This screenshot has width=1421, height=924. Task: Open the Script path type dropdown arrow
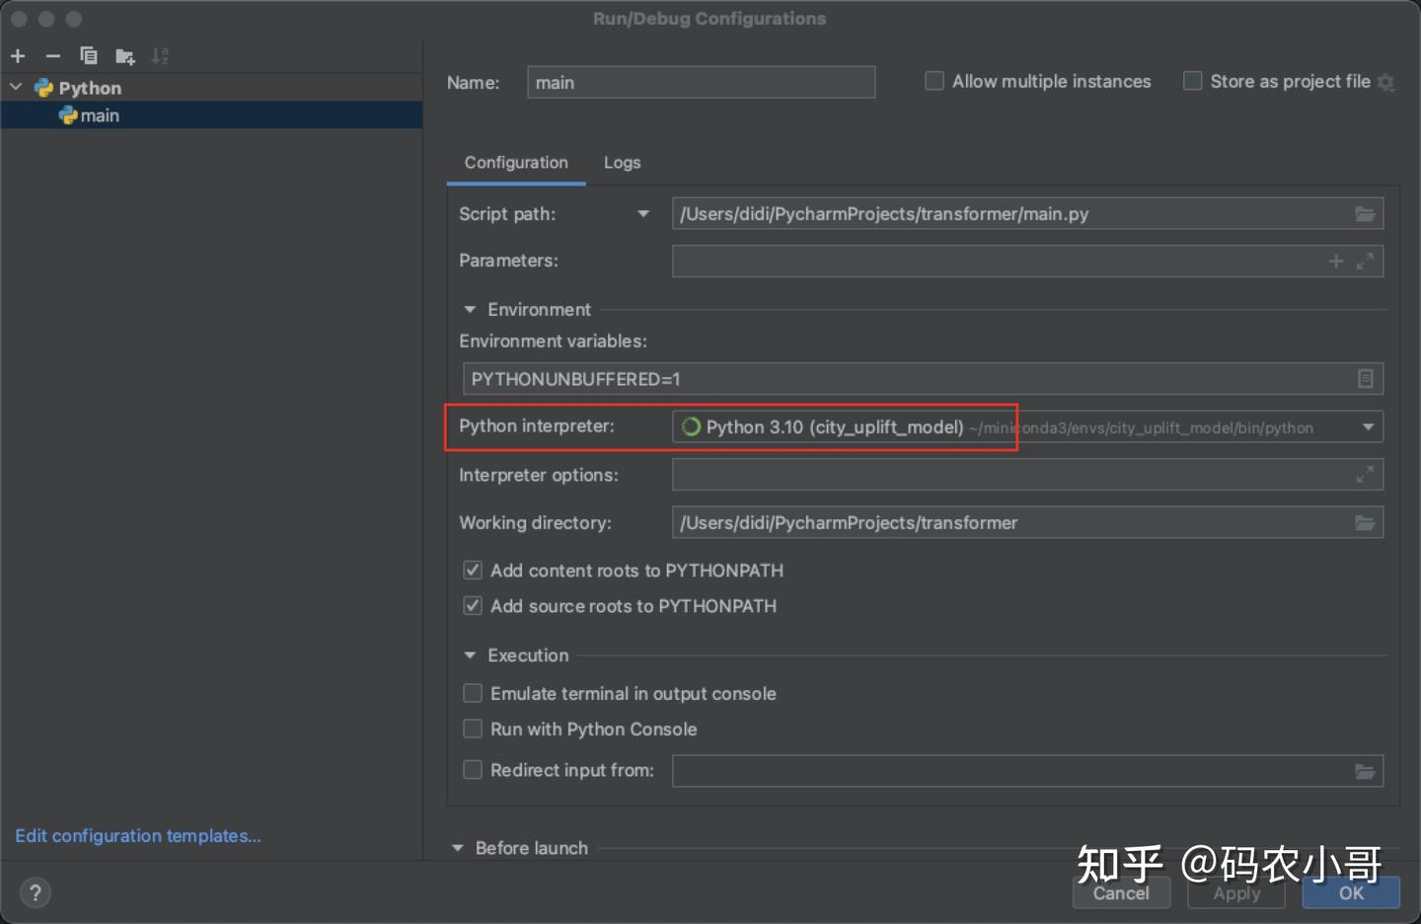[x=643, y=214]
